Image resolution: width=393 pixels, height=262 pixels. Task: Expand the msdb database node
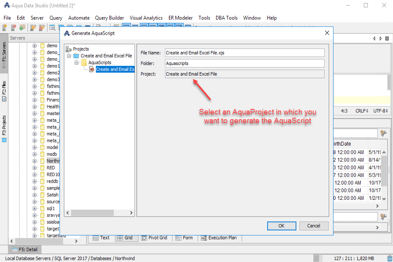coord(35,154)
